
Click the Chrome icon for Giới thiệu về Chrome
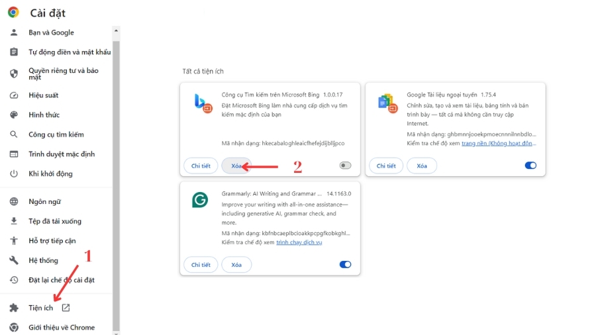click(14, 327)
